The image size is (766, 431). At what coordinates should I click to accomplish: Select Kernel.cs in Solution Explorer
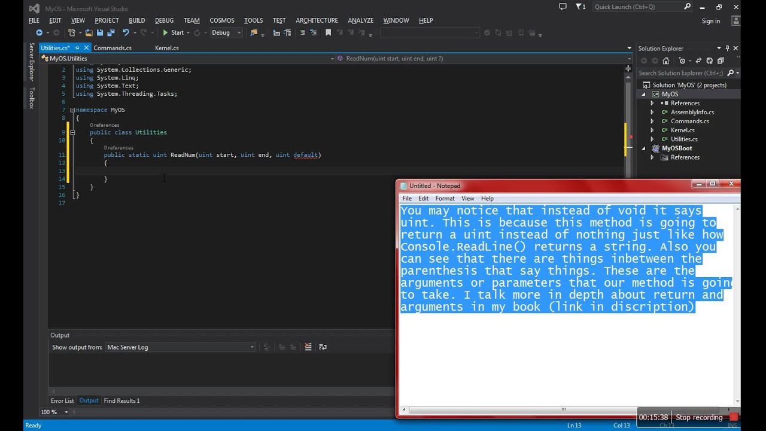pos(682,130)
